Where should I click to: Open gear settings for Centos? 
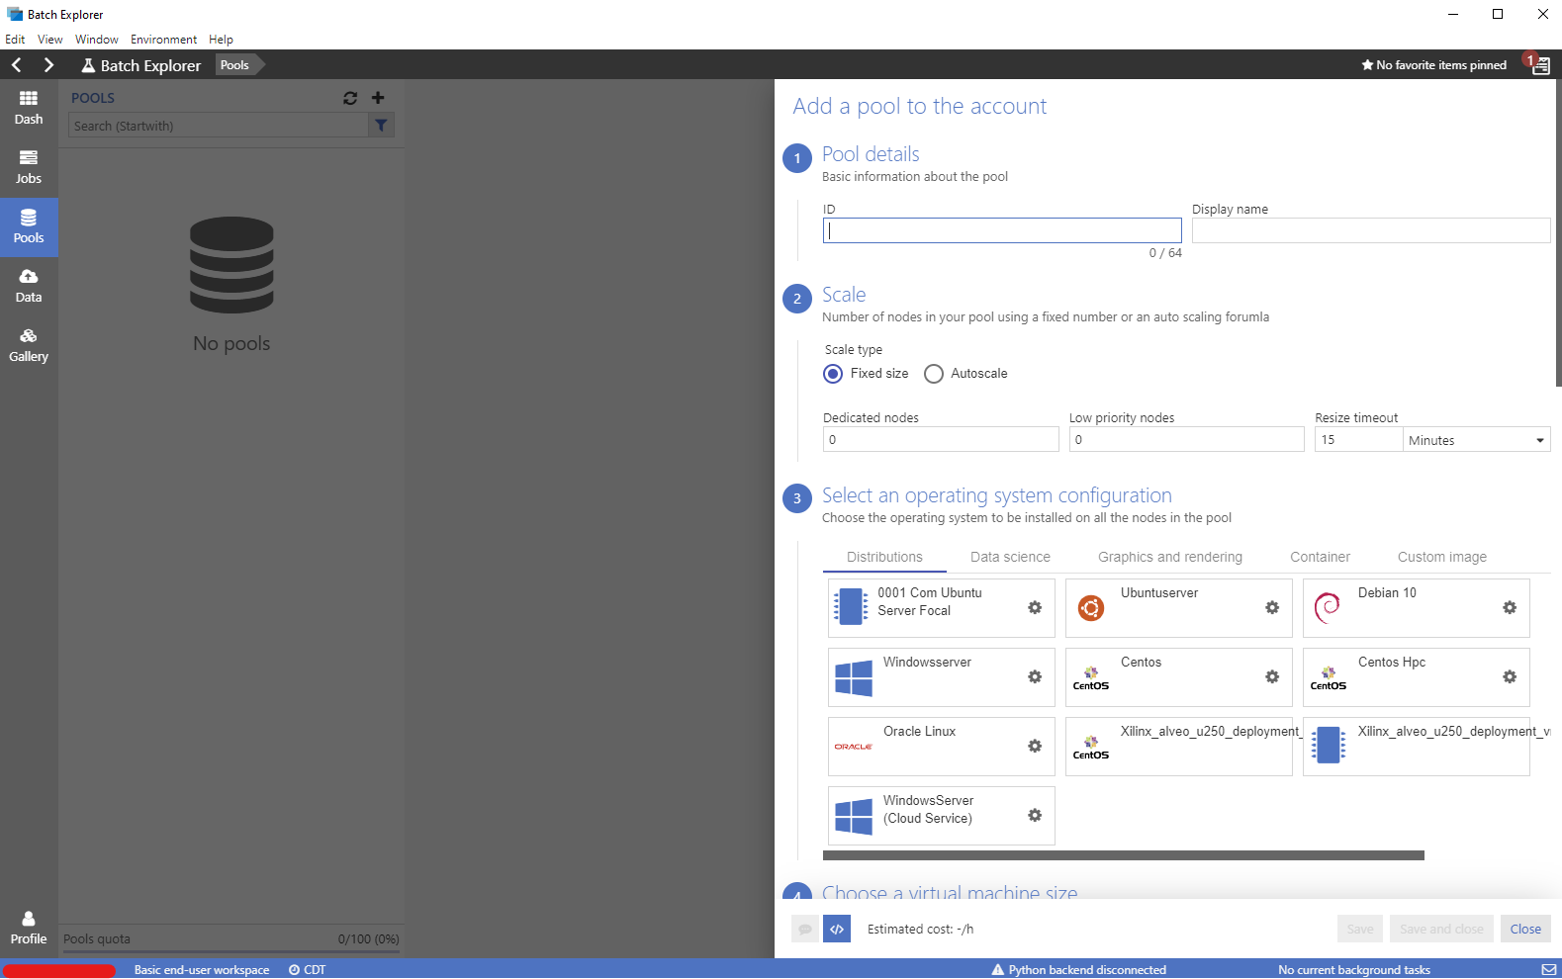click(x=1272, y=676)
